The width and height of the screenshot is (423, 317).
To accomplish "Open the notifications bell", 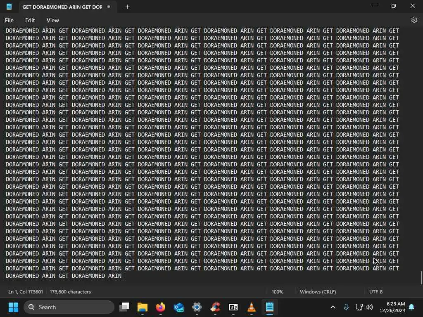I will click(412, 307).
